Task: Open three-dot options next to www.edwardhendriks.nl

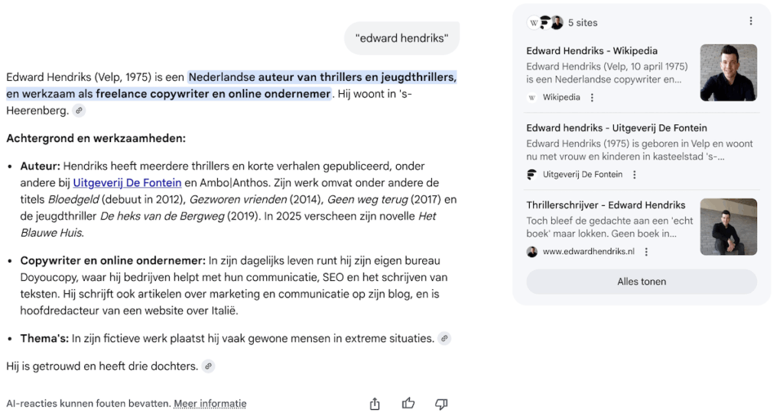Action: 646,252
